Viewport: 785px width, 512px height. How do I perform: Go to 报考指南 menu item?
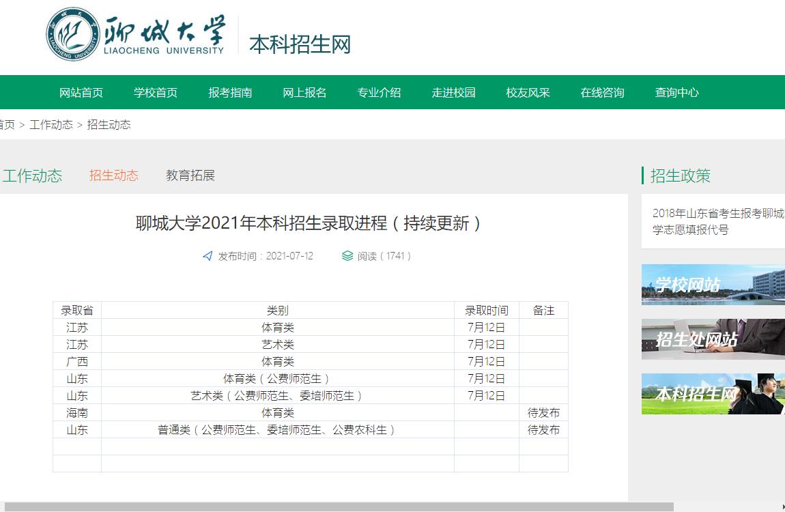(x=230, y=93)
